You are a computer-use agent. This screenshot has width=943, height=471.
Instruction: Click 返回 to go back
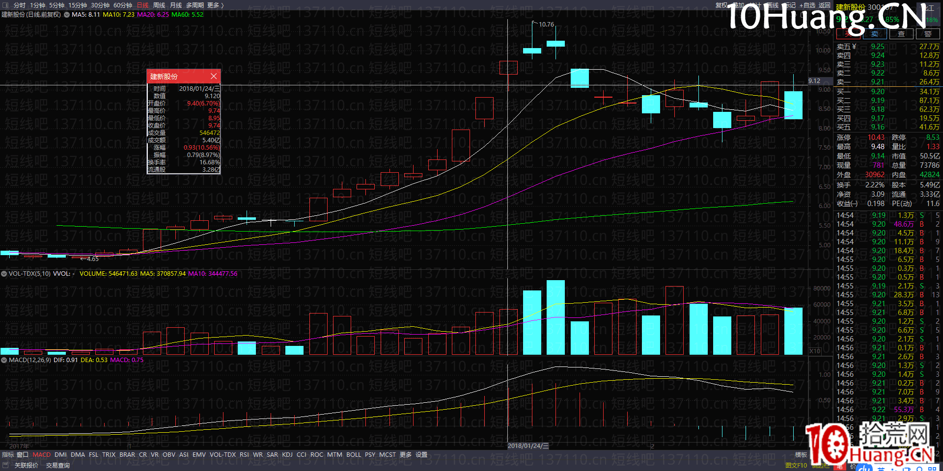pos(824,5)
